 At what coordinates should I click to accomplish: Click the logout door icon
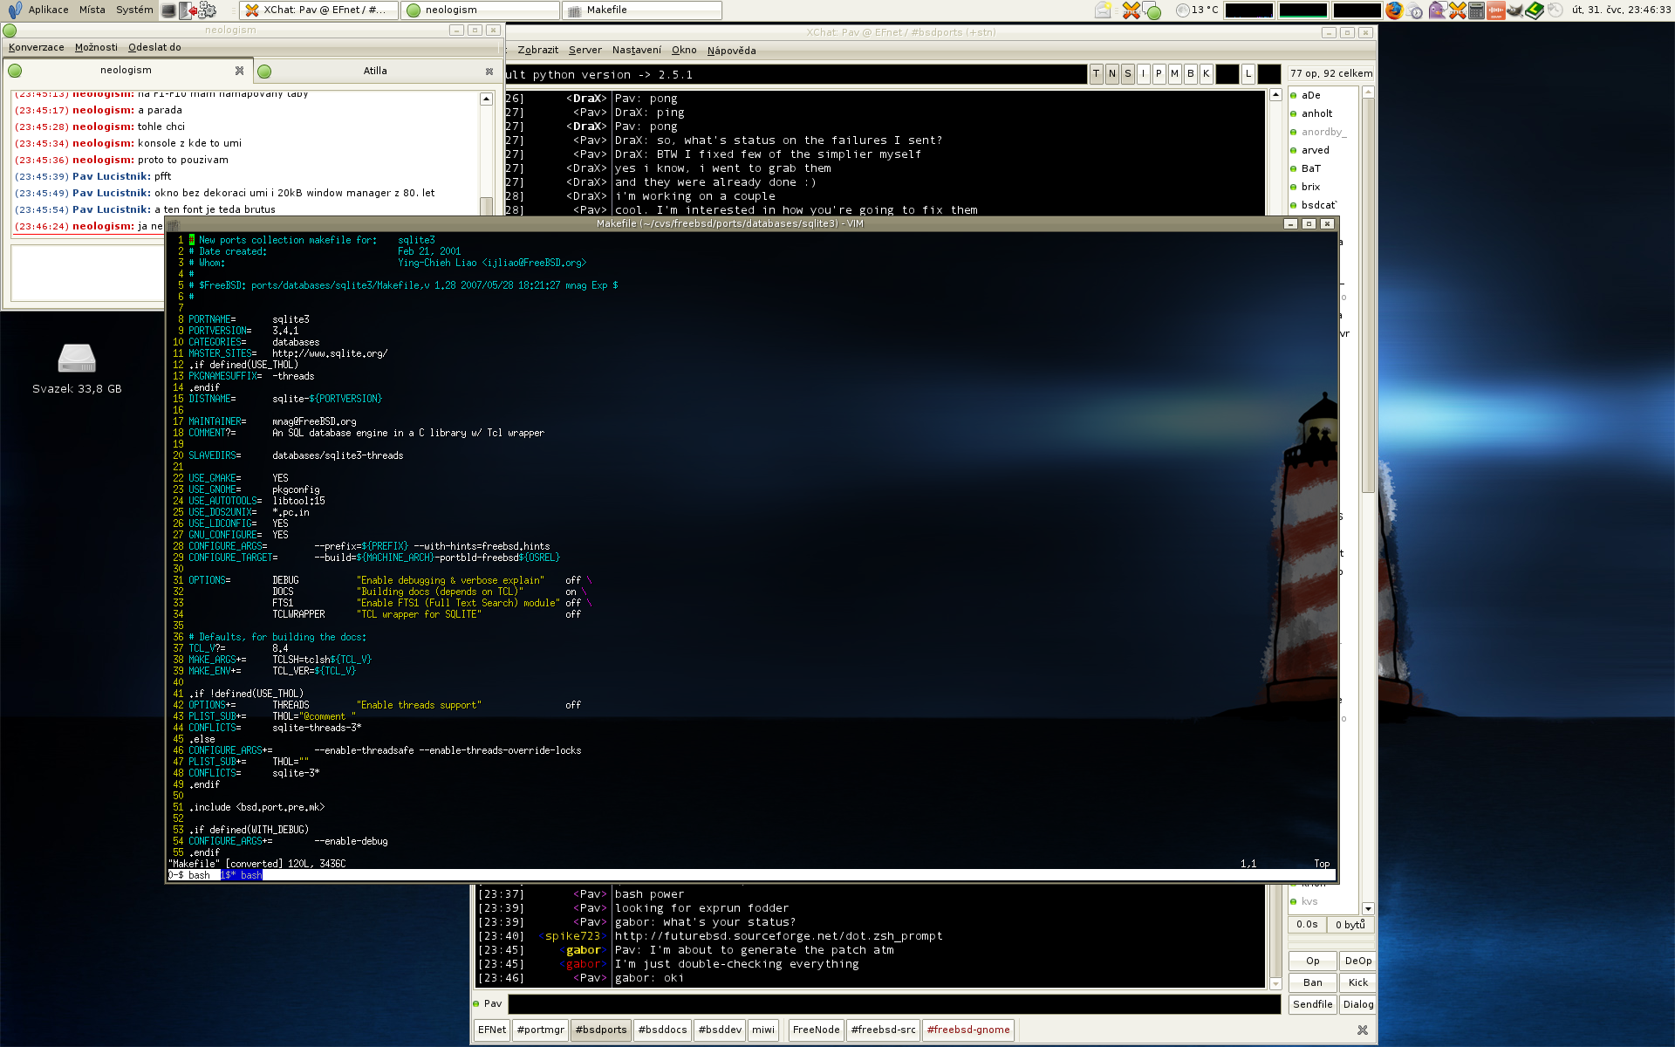[188, 10]
